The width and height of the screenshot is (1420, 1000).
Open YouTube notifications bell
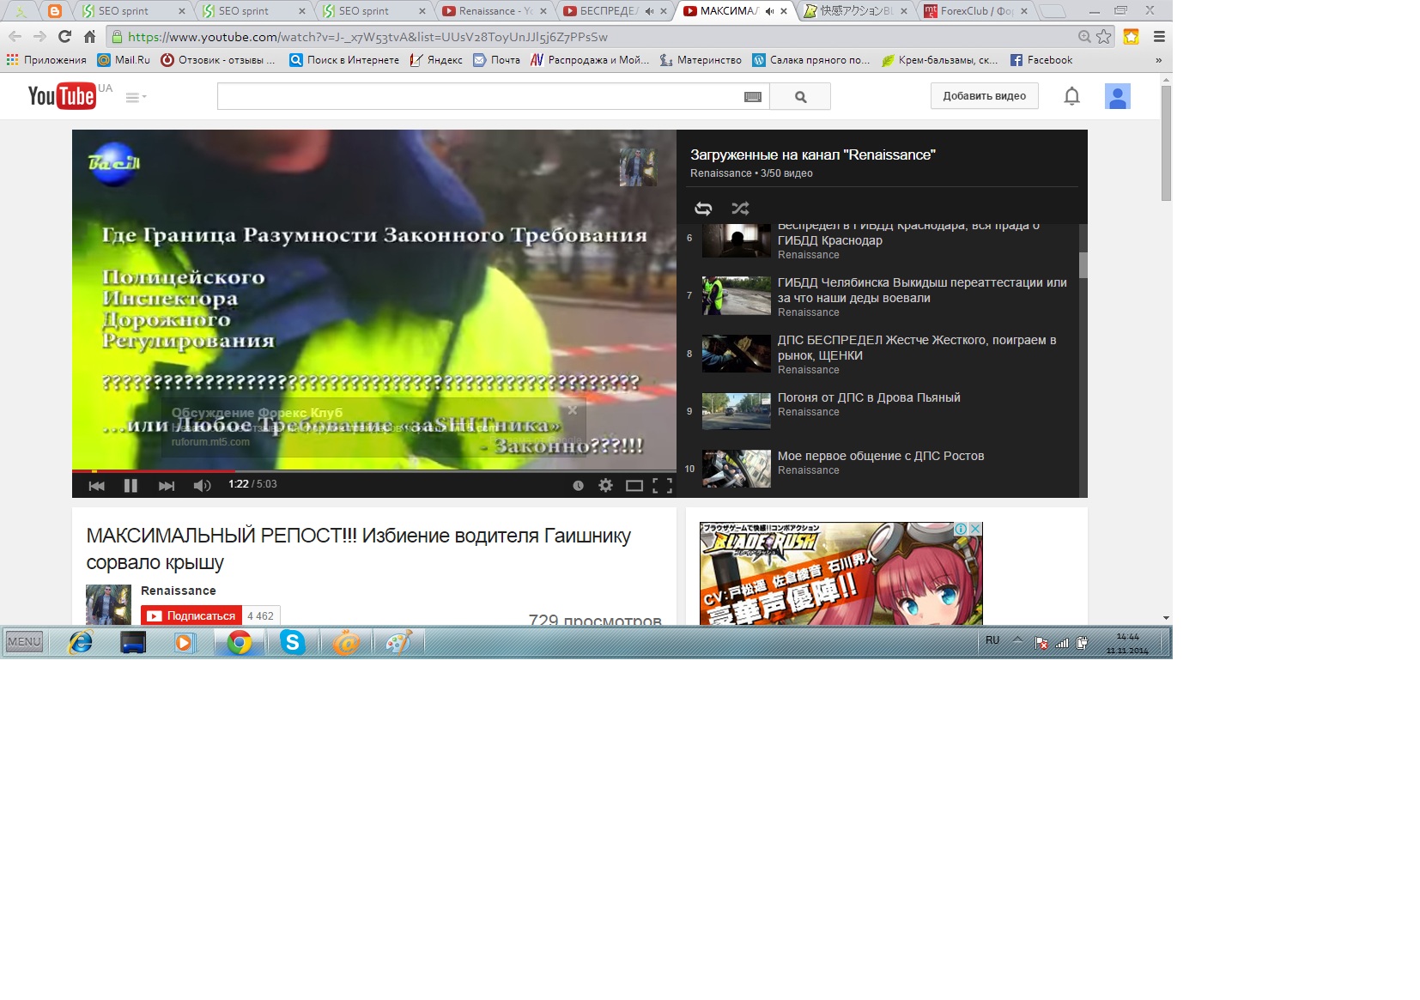click(1071, 96)
